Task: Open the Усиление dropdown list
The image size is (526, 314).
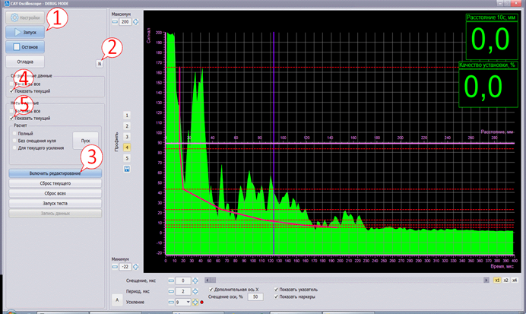Action: coord(188,302)
